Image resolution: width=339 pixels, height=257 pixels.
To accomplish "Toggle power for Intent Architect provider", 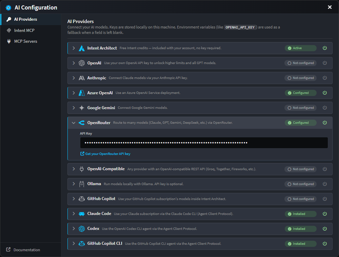I will [x=325, y=48].
